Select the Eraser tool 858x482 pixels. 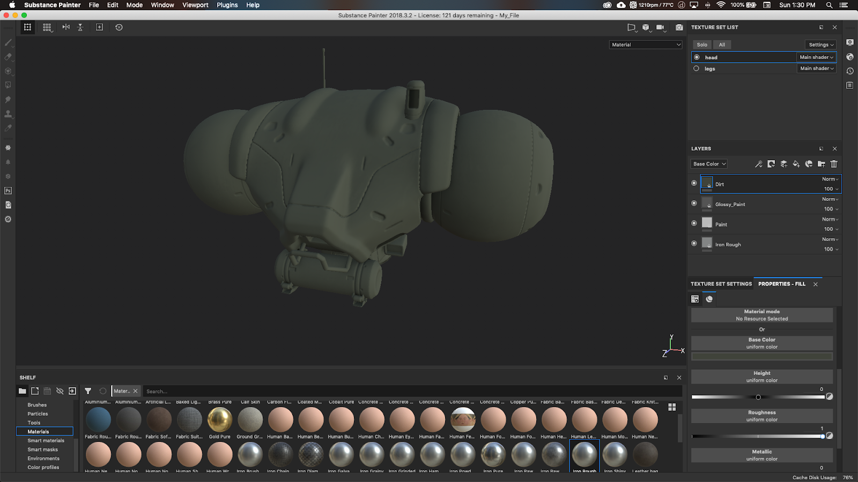coord(8,57)
